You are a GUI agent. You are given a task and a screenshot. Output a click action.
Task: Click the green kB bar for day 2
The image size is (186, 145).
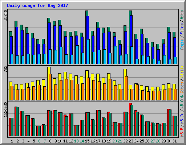coord(17,121)
